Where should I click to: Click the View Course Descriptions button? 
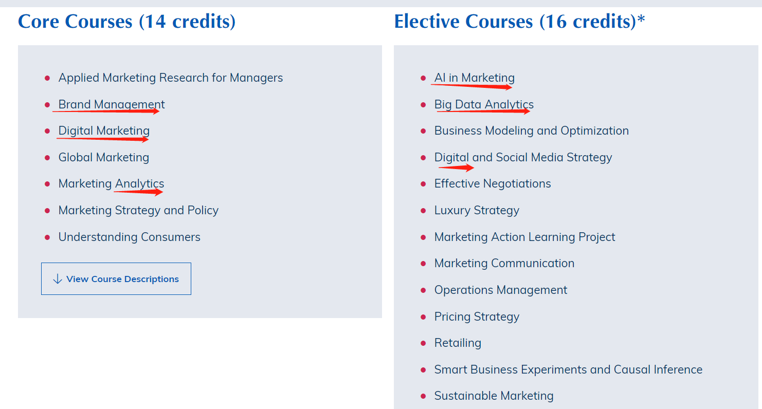click(x=116, y=279)
